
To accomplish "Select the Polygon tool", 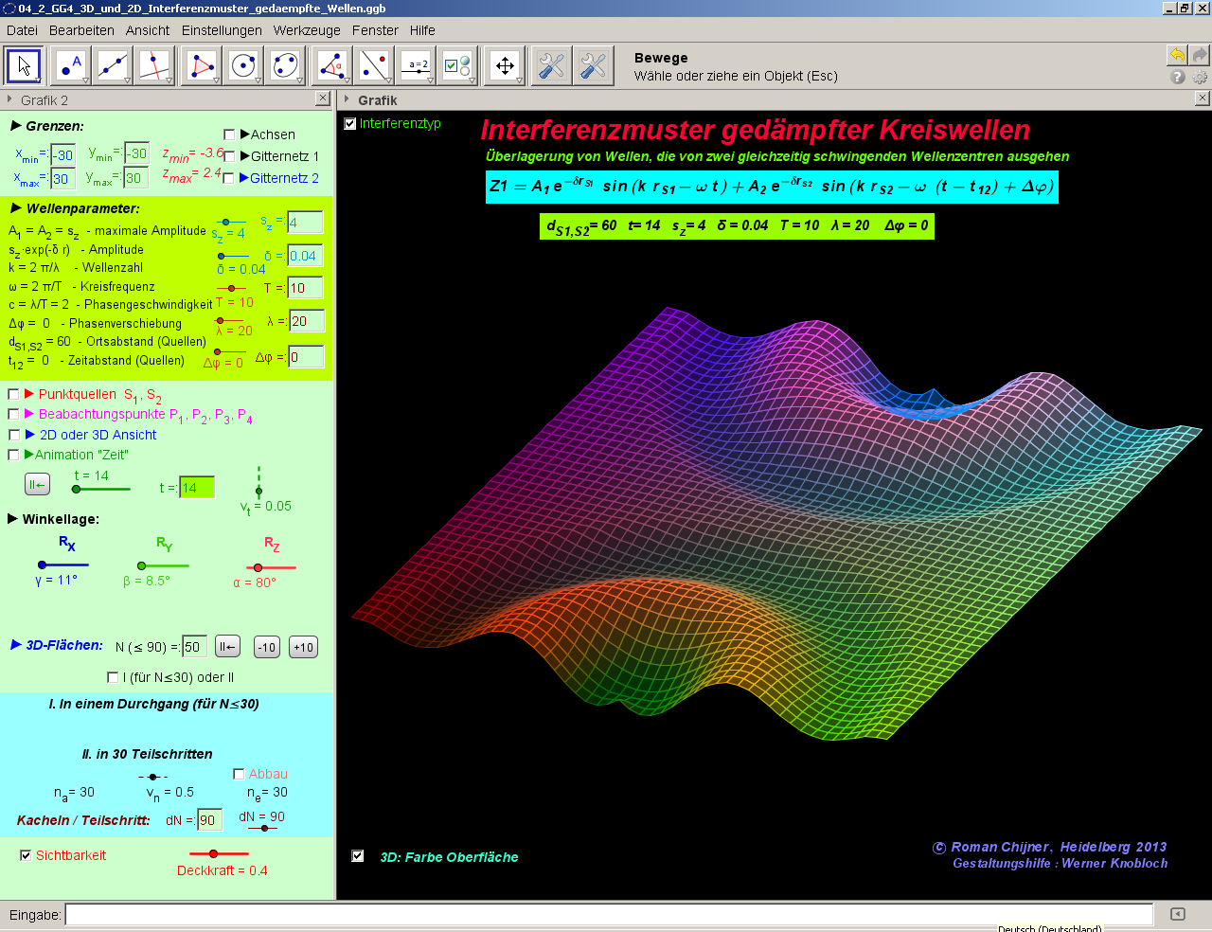I will [200, 66].
